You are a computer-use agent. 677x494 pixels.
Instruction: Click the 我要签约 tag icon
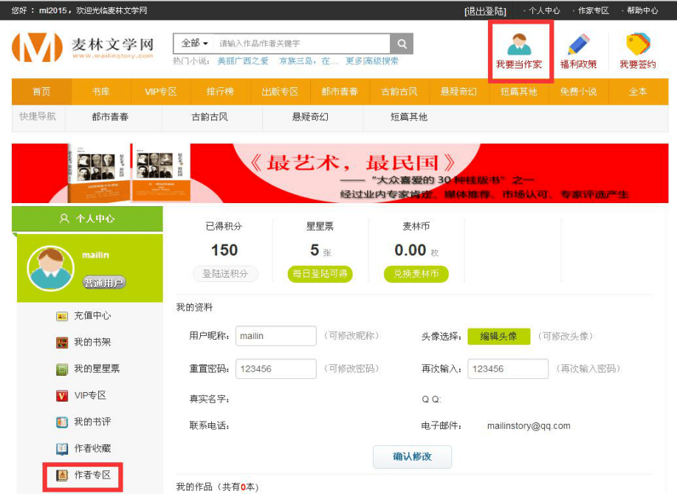(637, 46)
